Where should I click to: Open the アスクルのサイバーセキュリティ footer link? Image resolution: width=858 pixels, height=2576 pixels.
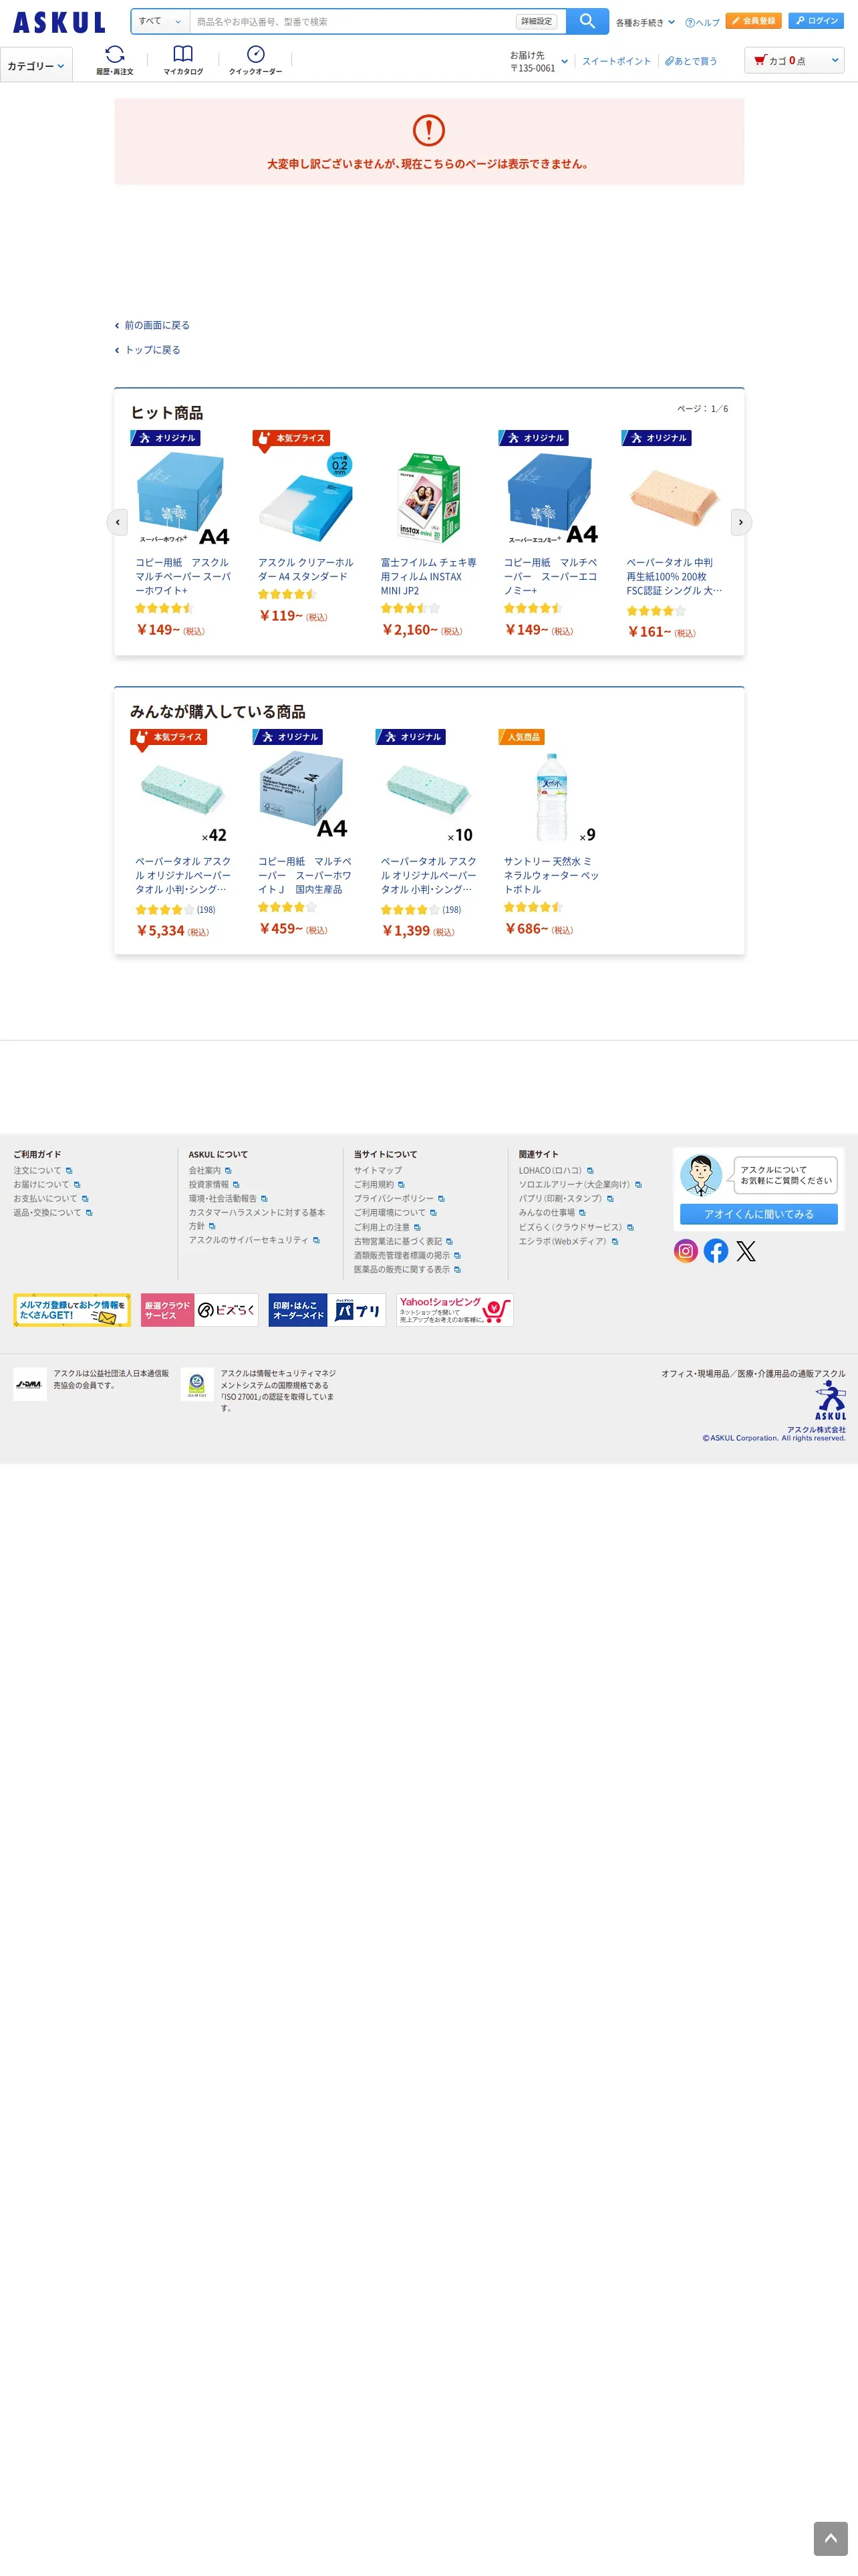(249, 1240)
